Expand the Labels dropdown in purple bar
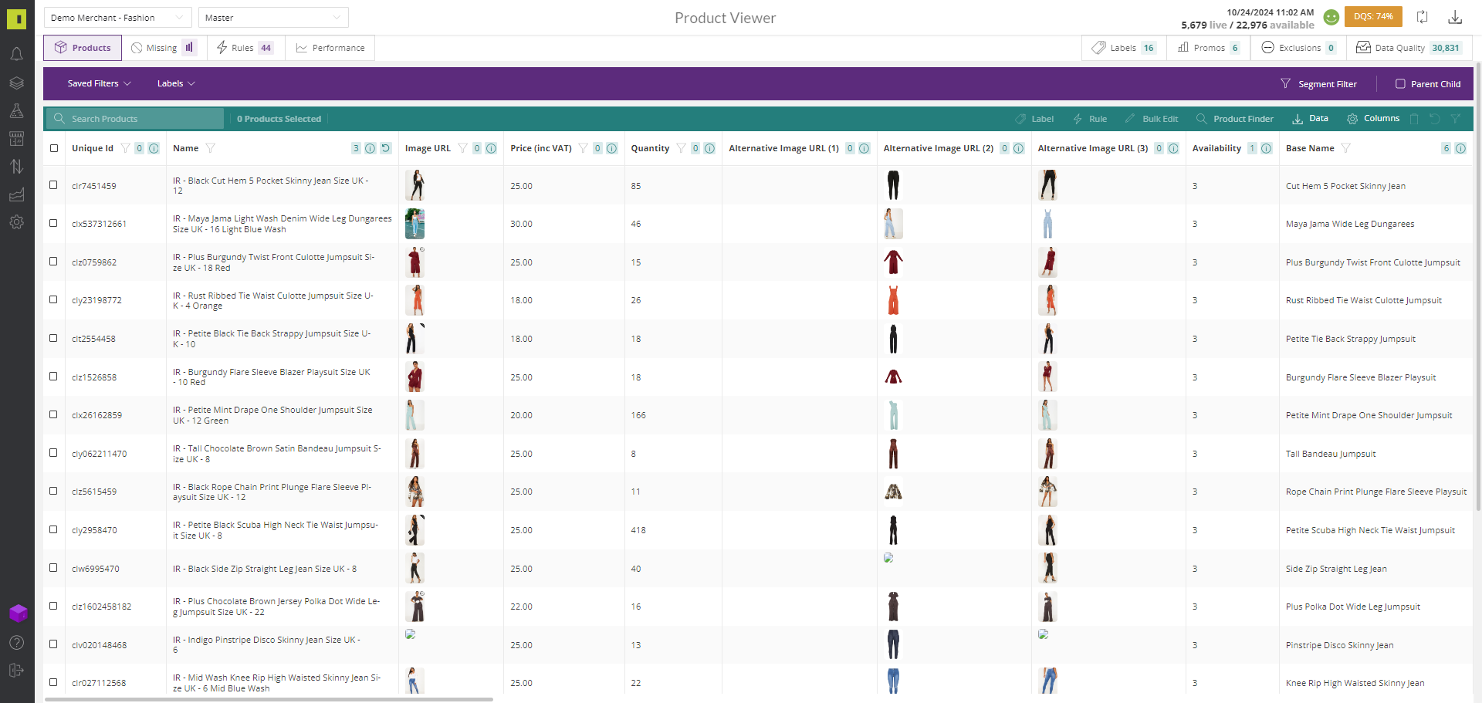 [176, 83]
